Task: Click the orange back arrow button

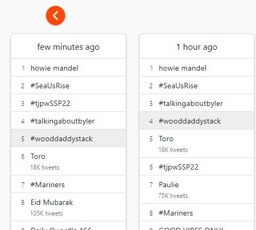Action: coord(56,16)
